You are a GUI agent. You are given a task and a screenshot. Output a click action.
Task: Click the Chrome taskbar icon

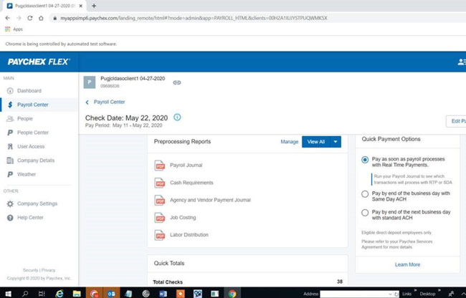pyautogui.click(x=232, y=294)
